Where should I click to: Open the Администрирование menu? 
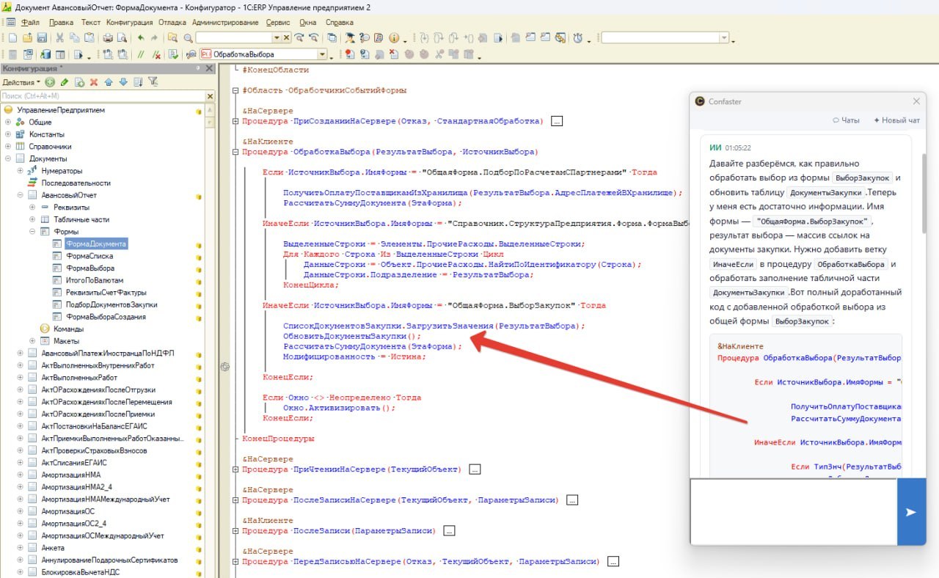224,23
